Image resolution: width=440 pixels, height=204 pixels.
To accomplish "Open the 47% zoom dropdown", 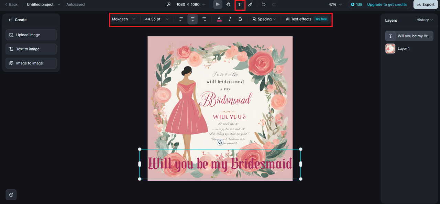I will pyautogui.click(x=335, y=5).
